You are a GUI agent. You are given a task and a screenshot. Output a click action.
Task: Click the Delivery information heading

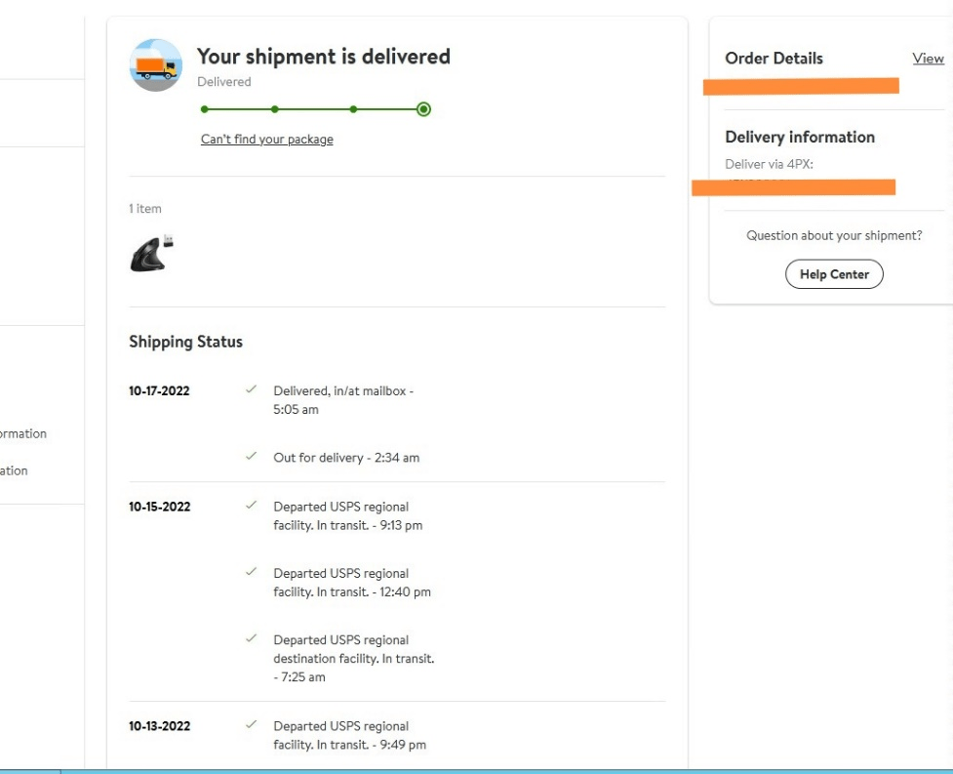pos(799,138)
